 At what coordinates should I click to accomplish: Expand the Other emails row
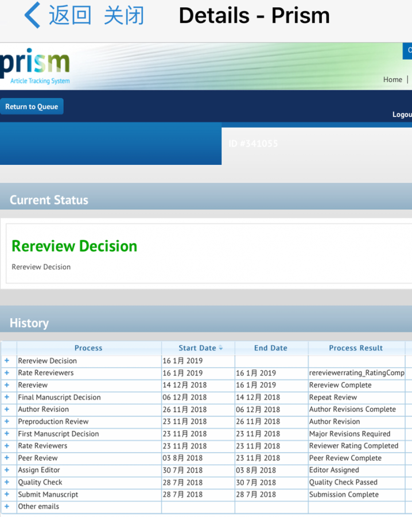pos(7,506)
